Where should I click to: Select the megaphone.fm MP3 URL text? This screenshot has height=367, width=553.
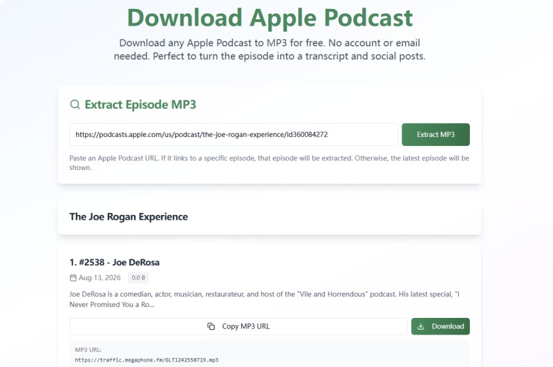tap(147, 360)
